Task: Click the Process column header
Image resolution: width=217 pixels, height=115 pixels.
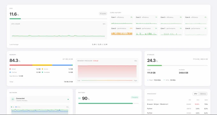Action: coord(150,100)
